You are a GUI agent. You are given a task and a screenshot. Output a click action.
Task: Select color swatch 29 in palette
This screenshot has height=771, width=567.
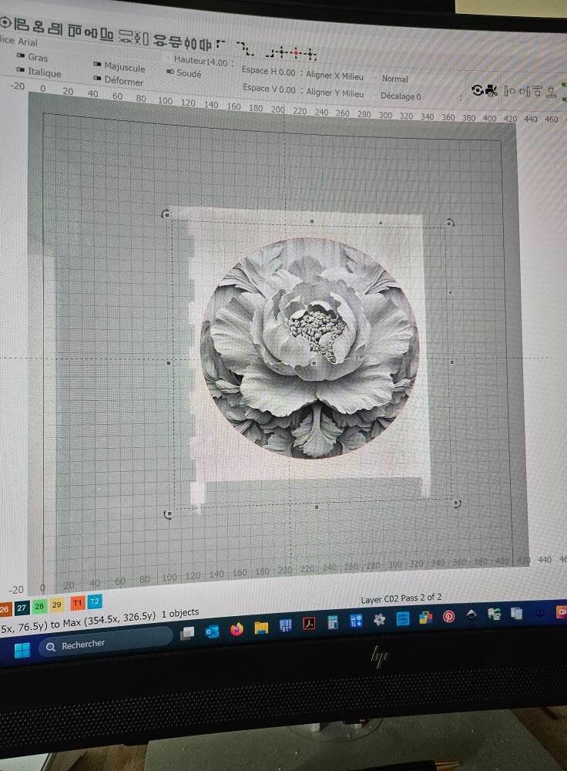56,604
